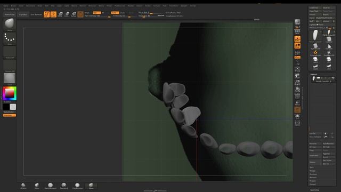Expand the Boolean subpalette
This screenshot has height=192, width=341.
[x=313, y=174]
